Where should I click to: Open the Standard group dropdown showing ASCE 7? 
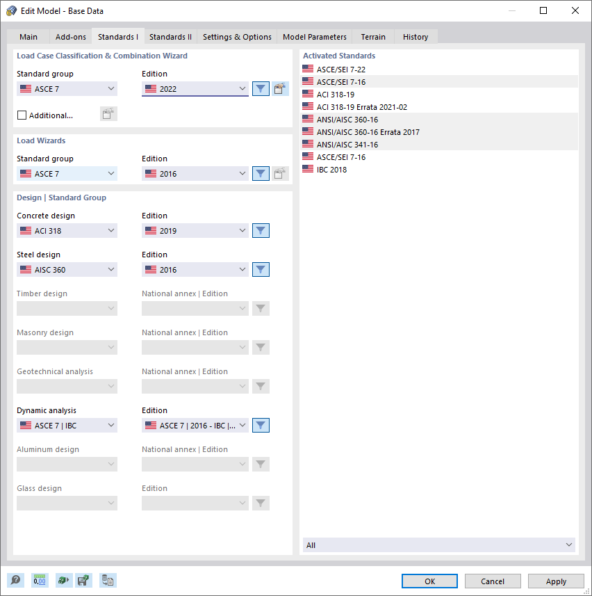click(67, 88)
